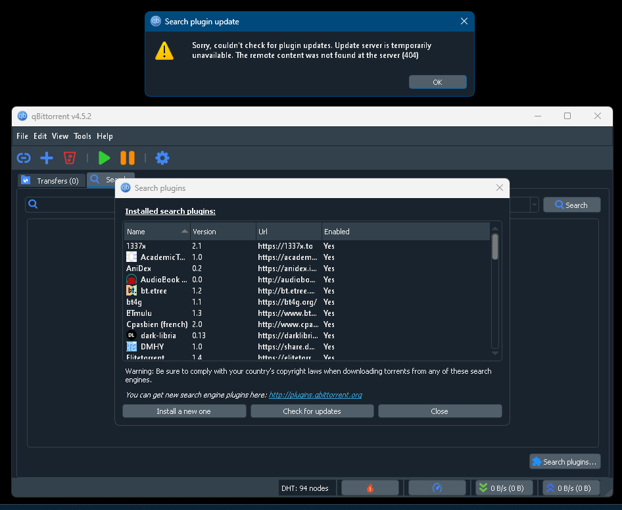Image resolution: width=622 pixels, height=510 pixels.
Task: Click the plugin list scrollbar thumb
Action: point(494,247)
